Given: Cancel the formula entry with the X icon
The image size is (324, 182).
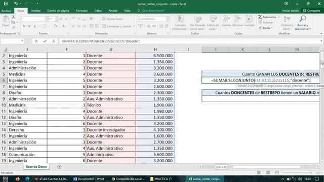Looking at the screenshot, I should pyautogui.click(x=36, y=41).
